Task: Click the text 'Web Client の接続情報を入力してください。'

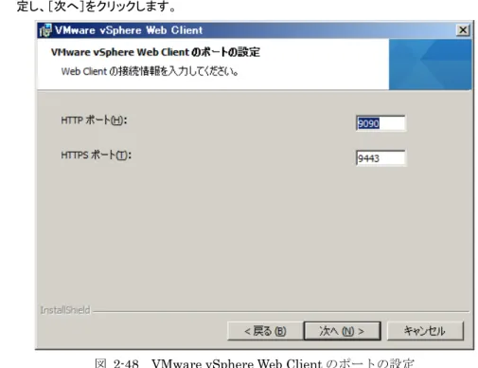Action: (150, 71)
